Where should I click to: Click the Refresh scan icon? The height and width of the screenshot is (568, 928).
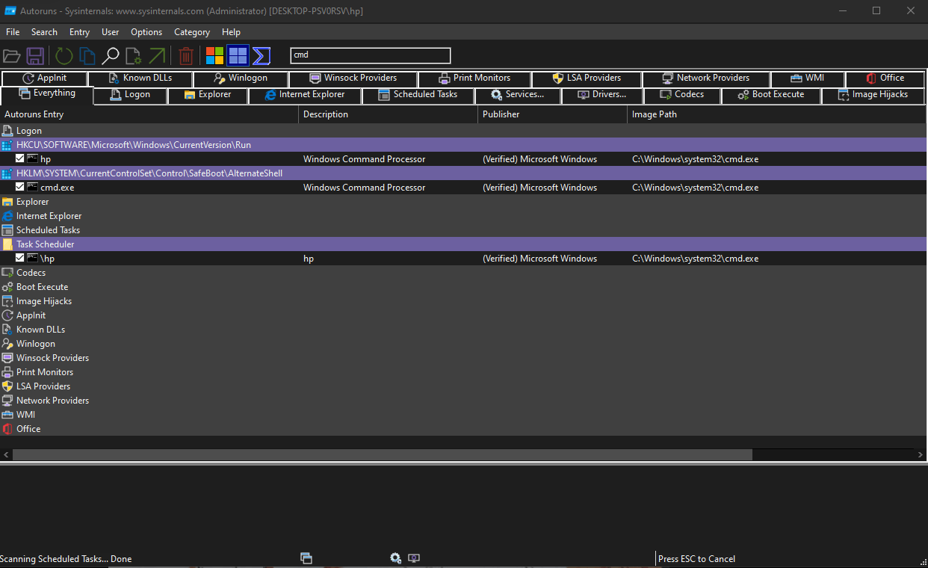(x=64, y=56)
